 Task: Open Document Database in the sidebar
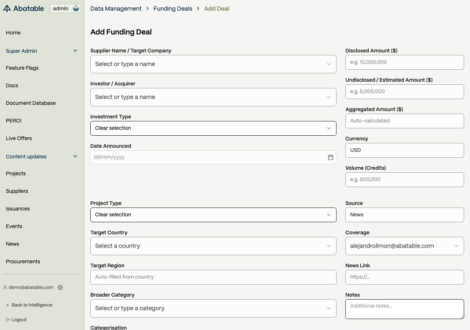click(x=31, y=103)
